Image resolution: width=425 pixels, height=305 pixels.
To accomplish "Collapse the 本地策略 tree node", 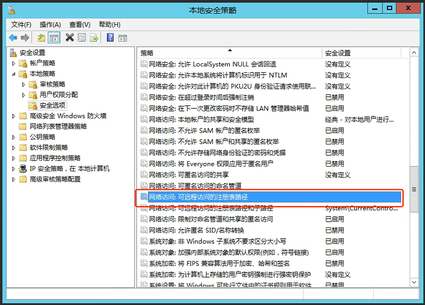I will pos(13,73).
